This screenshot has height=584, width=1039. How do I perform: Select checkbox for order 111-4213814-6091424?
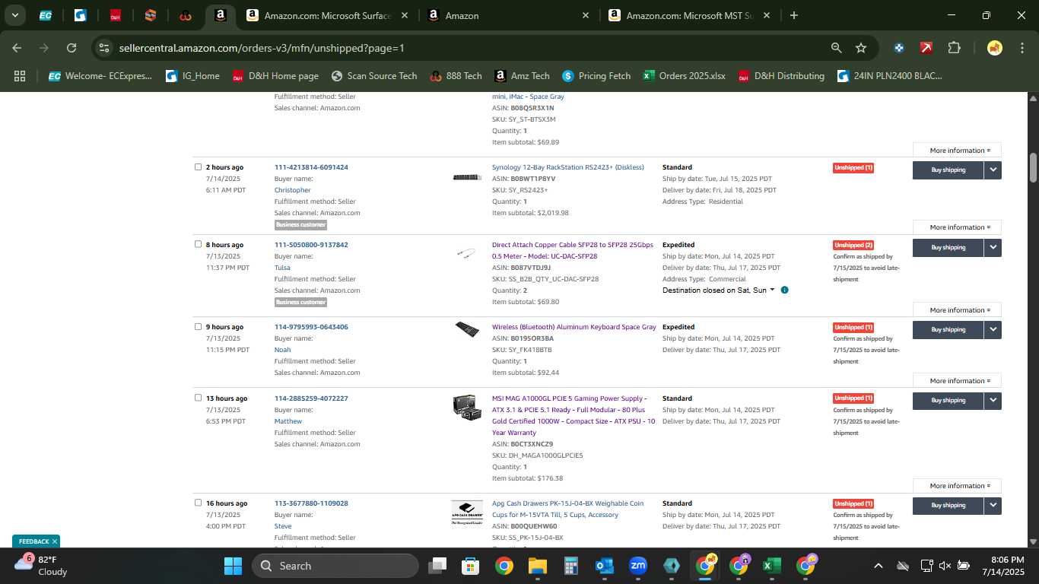[198, 167]
